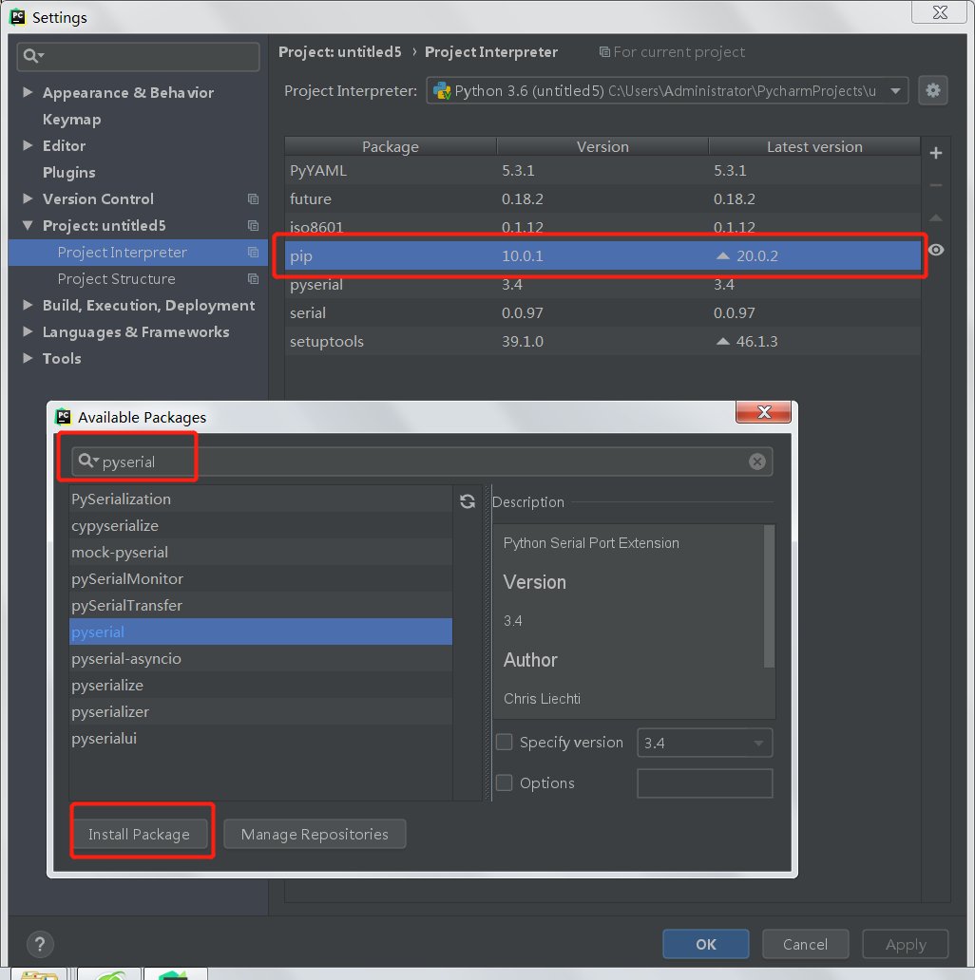Clear the pyserial search text with X icon
Viewport: 975px width, 980px height.
coord(756,462)
